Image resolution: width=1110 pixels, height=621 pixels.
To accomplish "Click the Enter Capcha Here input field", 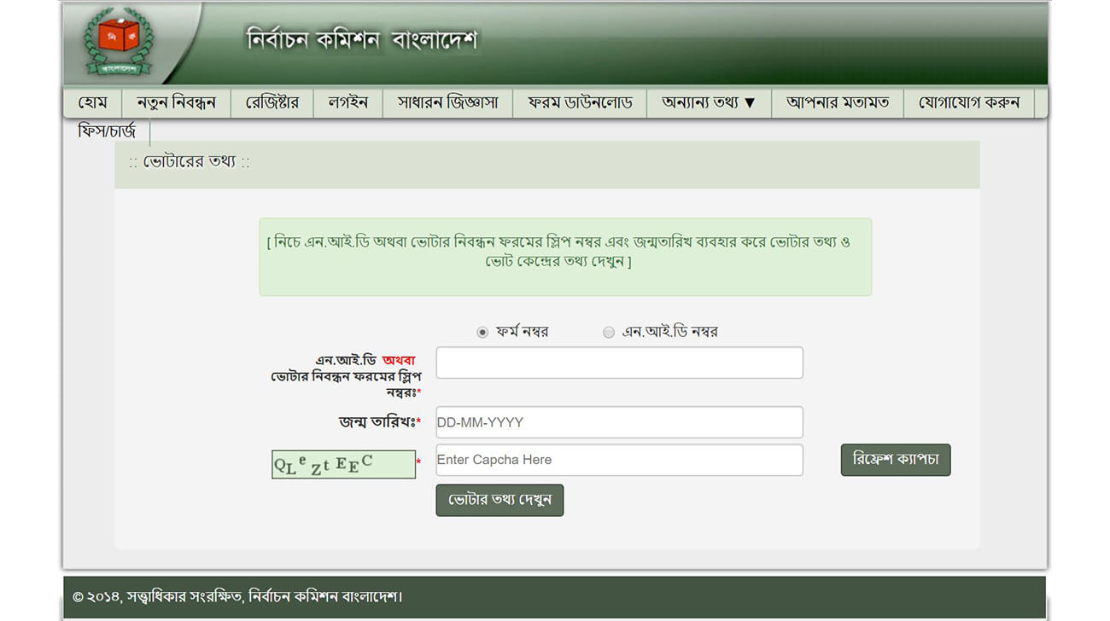I will pos(619,460).
